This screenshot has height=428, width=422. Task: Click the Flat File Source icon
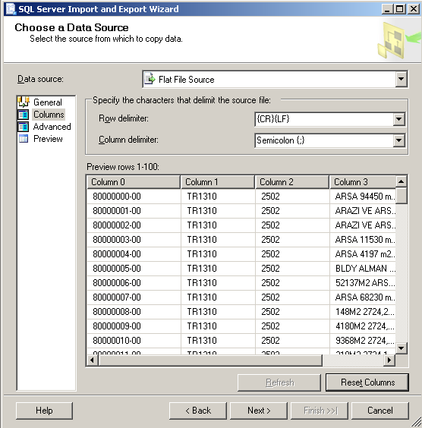tap(150, 79)
